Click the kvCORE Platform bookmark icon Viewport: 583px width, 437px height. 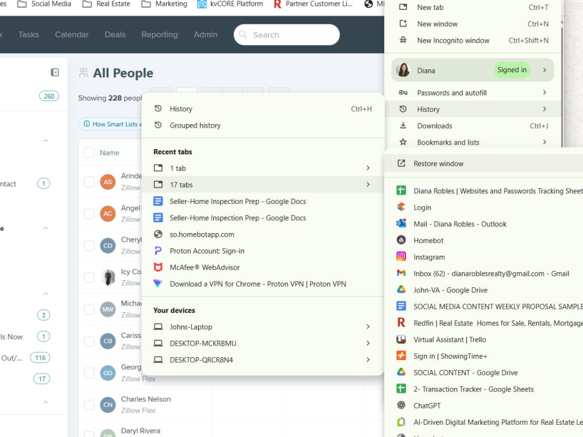[202, 4]
